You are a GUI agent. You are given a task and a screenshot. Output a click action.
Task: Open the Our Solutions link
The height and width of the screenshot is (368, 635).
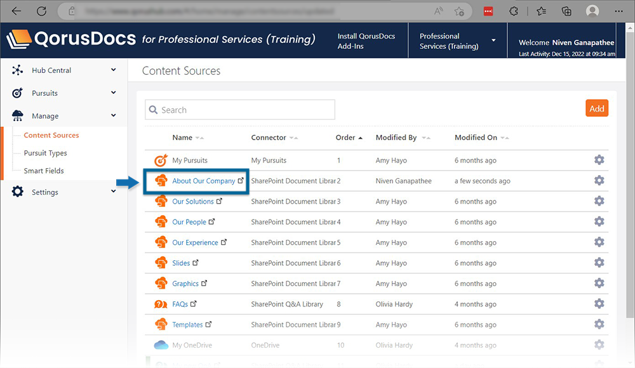pyautogui.click(x=193, y=201)
